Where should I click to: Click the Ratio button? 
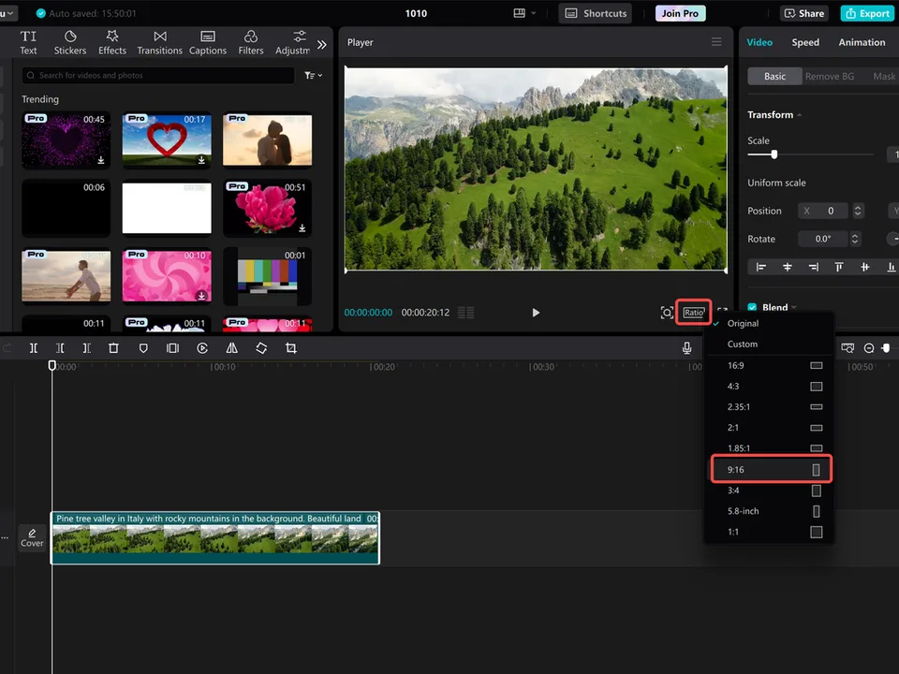coord(693,313)
